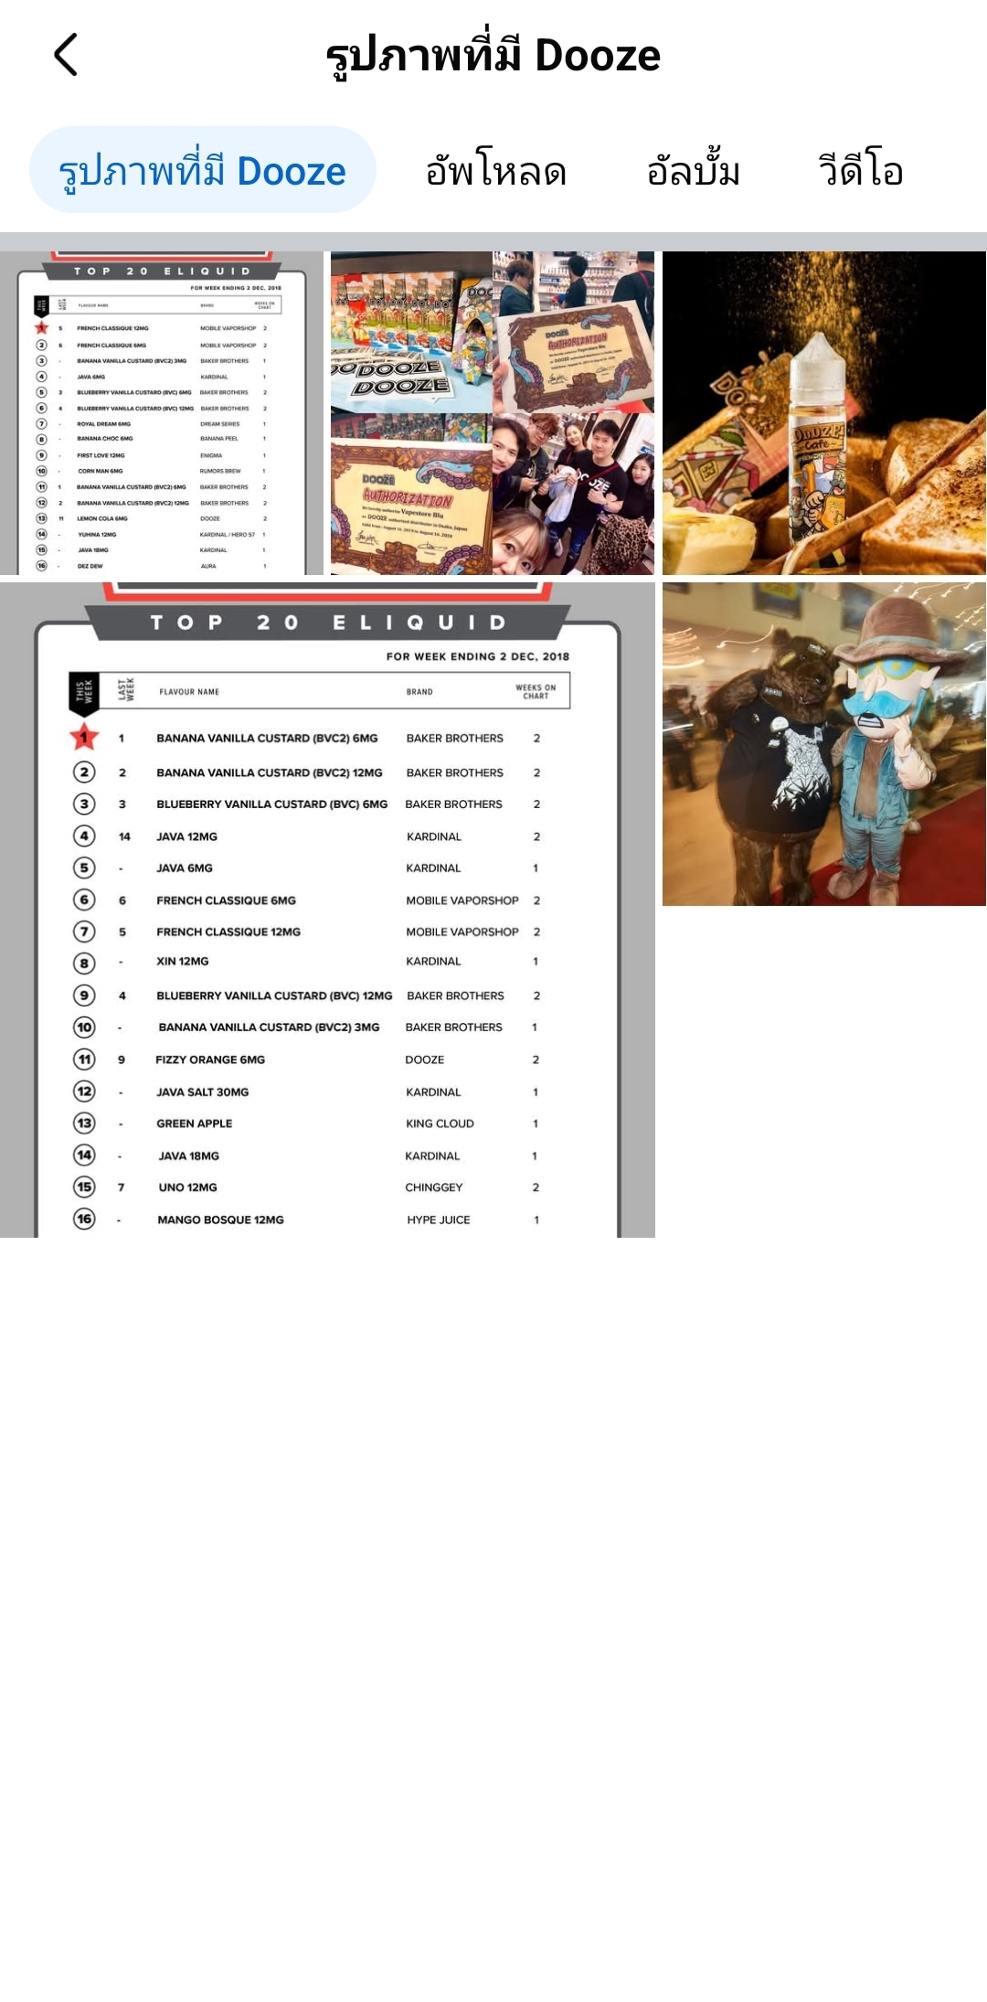
Task: Open the Dooze Cafe bottle photo
Action: tap(824, 413)
